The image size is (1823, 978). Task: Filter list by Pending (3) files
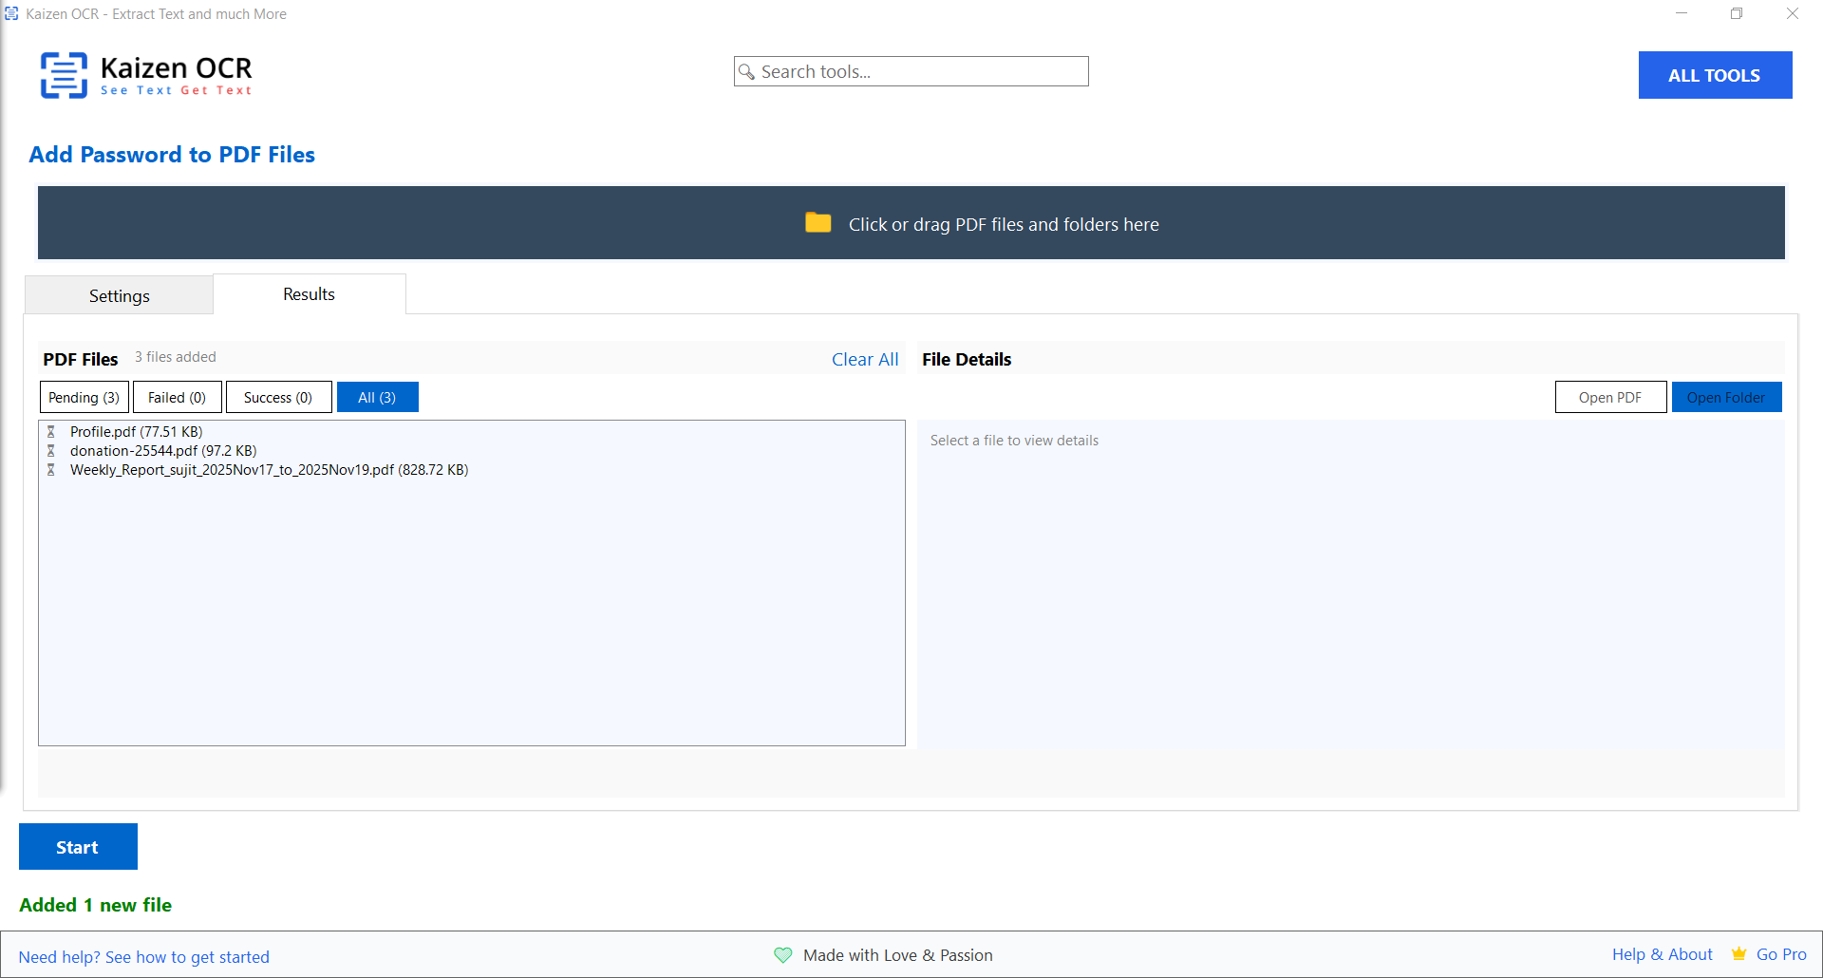tap(84, 397)
